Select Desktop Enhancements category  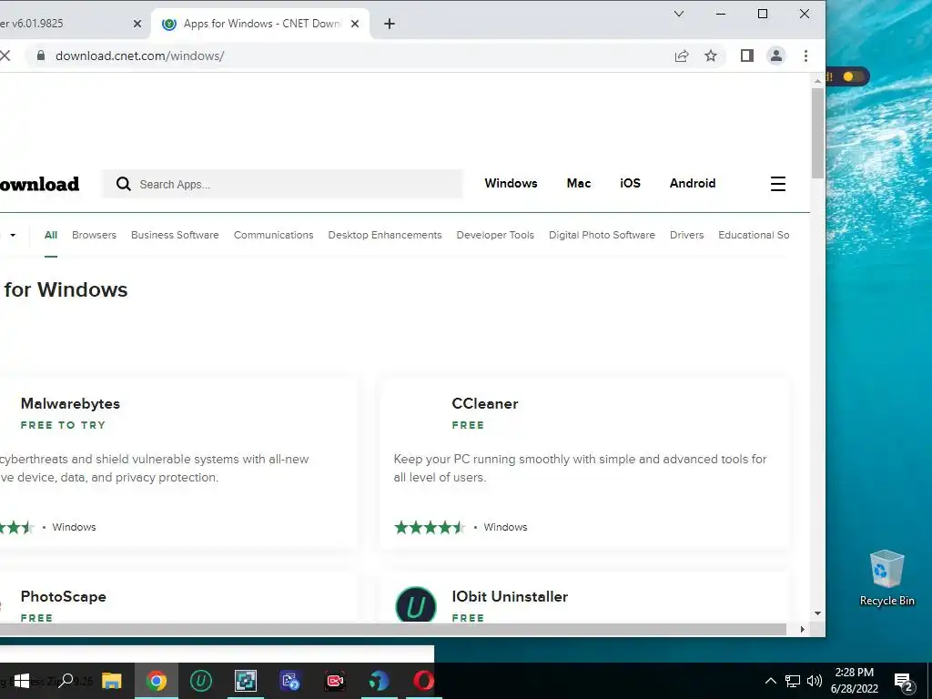pyautogui.click(x=385, y=235)
